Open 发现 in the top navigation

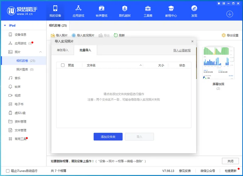coord(194,11)
